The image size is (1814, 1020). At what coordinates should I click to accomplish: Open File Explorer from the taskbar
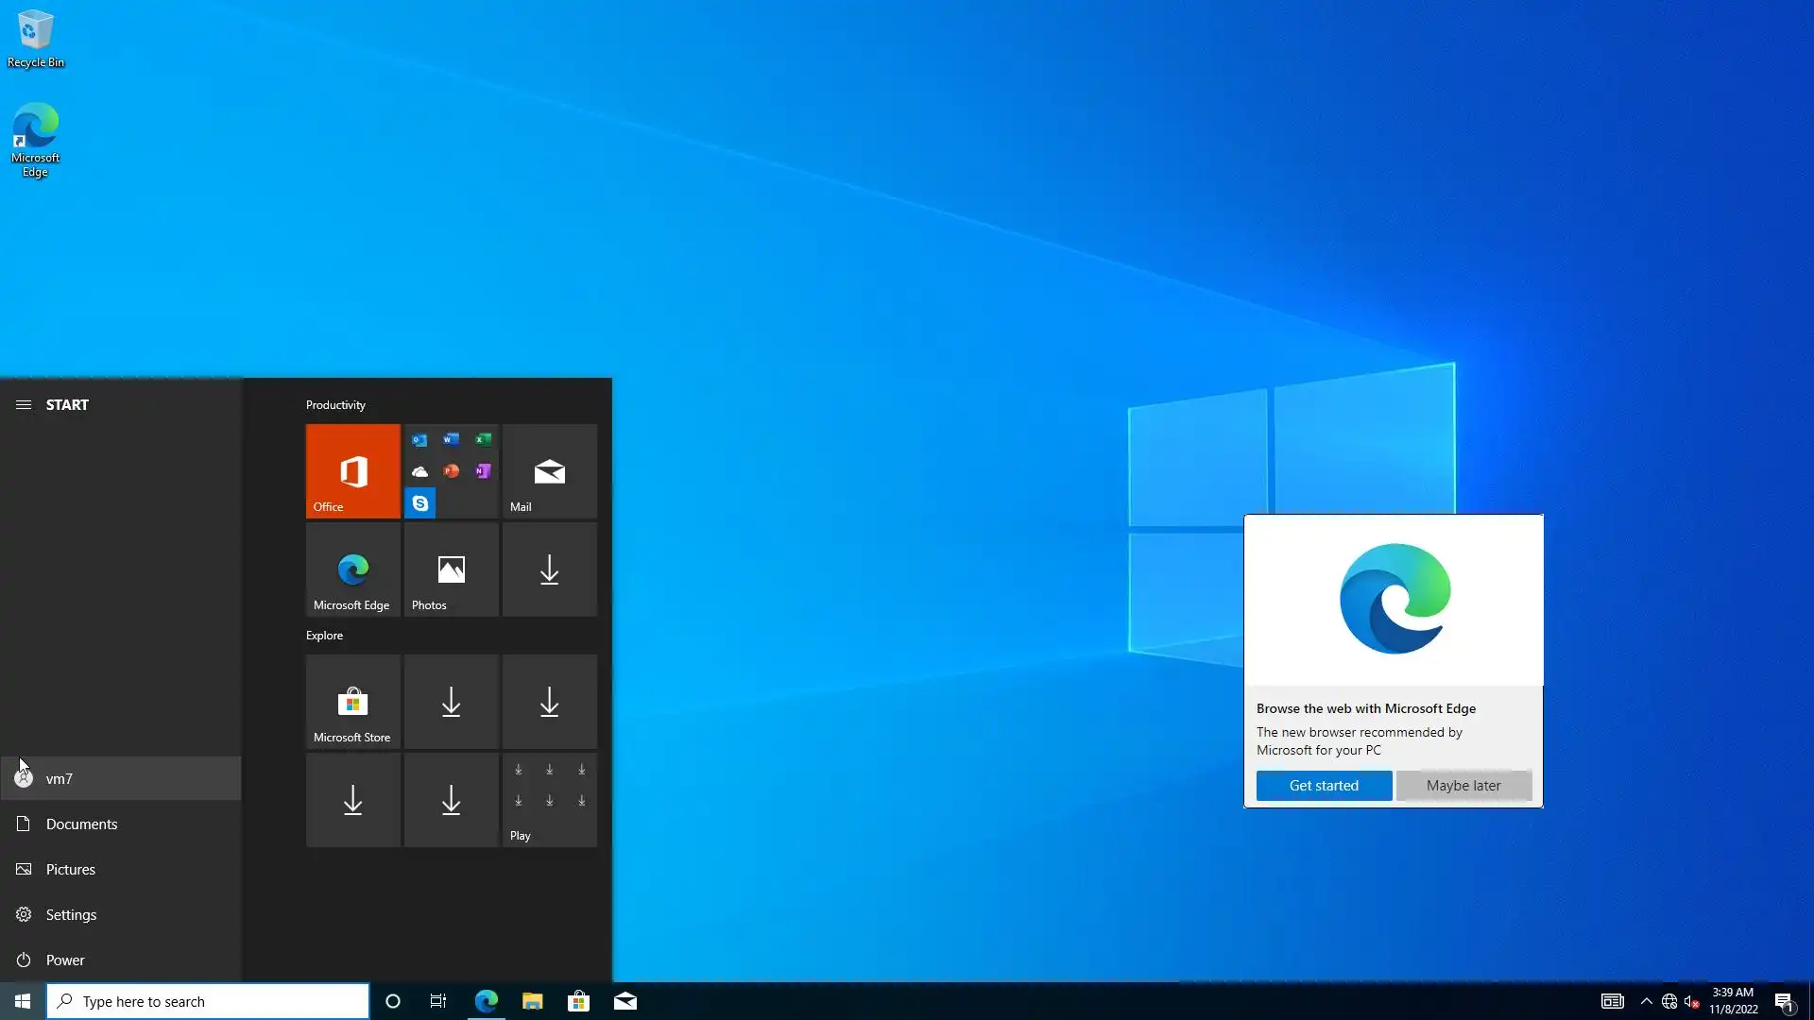[x=532, y=1001]
